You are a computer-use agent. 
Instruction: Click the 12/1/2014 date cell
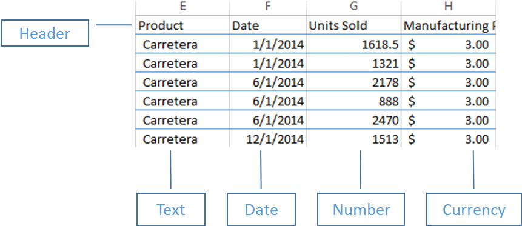(x=268, y=139)
